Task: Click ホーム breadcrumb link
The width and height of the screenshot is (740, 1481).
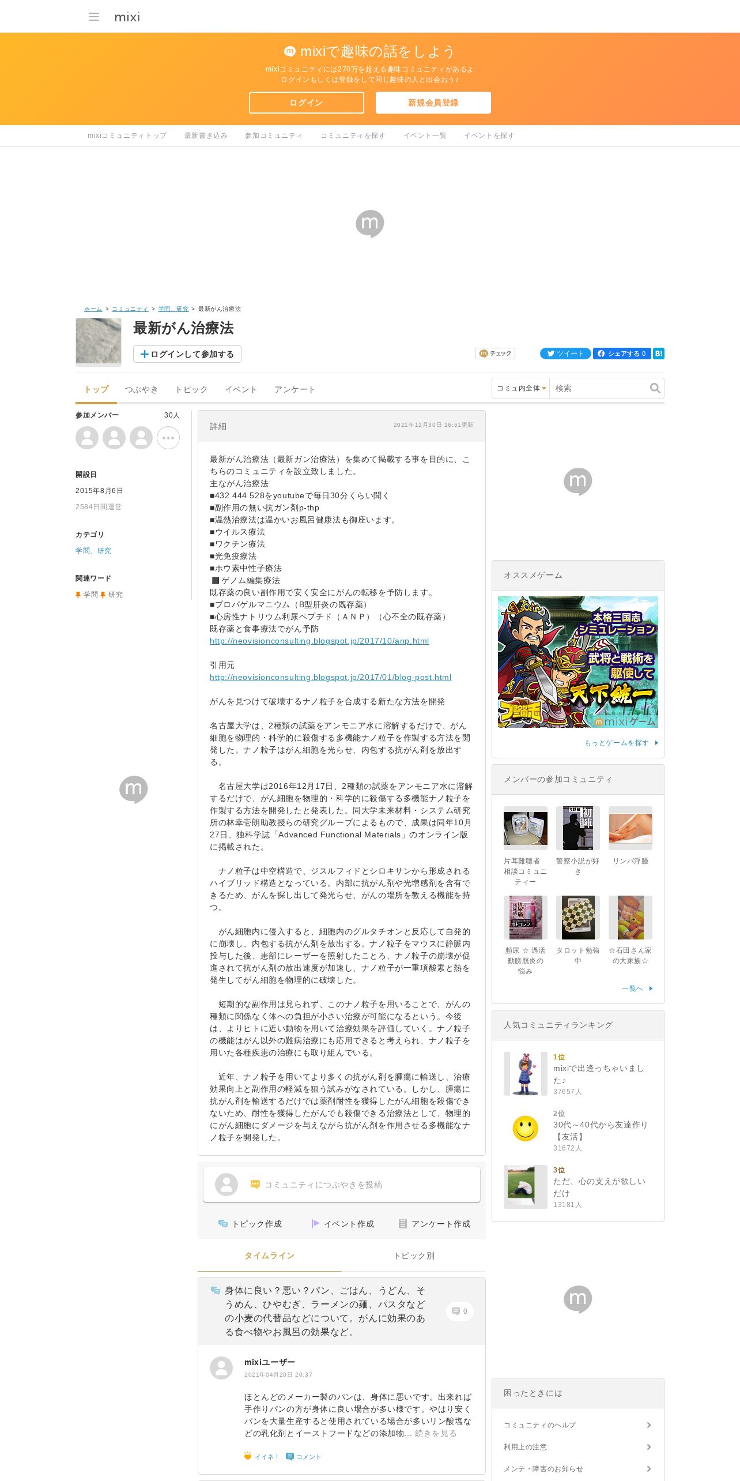Action: 93,309
